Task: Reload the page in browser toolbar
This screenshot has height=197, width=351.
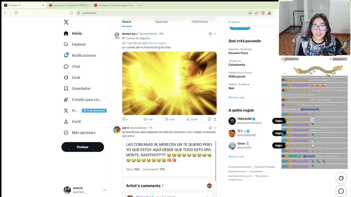Action: pyautogui.click(x=16, y=13)
